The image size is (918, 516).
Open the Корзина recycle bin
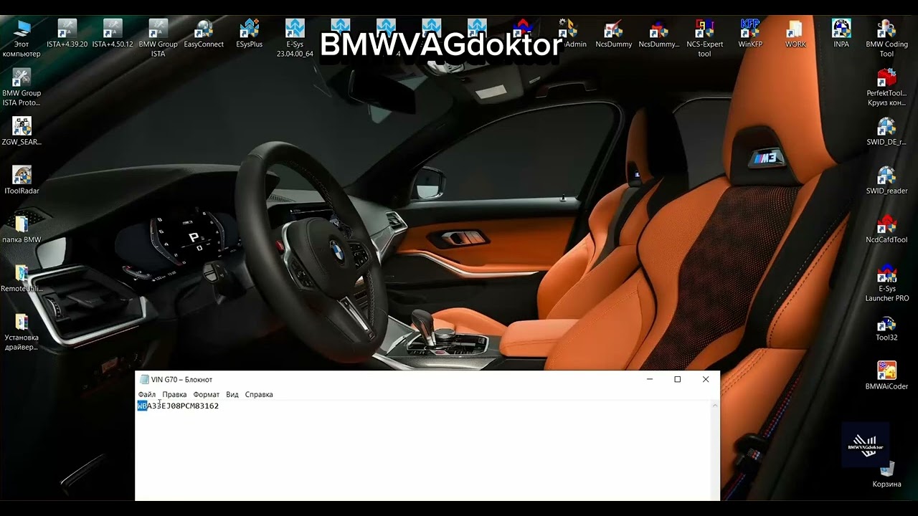[886, 474]
